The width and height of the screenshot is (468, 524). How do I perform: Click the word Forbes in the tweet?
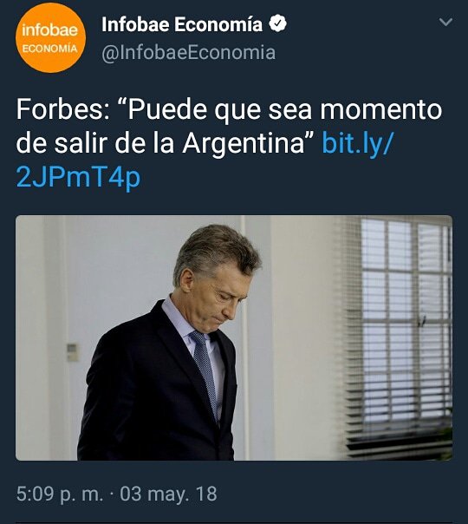pos(62,109)
